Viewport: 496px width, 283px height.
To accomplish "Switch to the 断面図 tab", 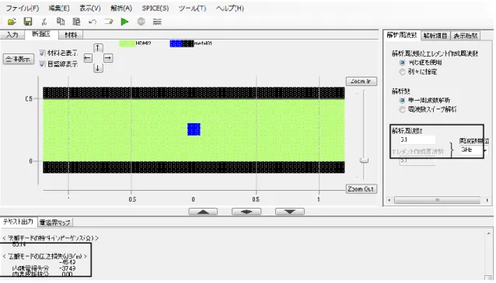I will [x=41, y=34].
